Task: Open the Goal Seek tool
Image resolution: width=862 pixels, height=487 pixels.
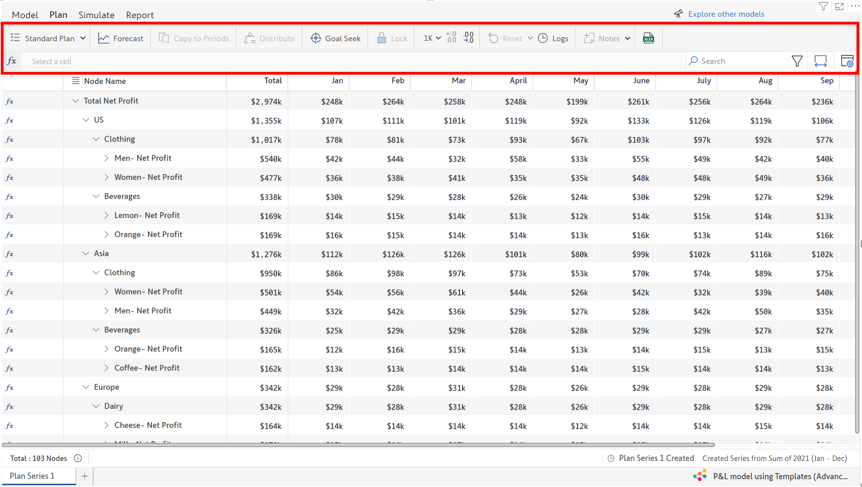Action: point(336,38)
